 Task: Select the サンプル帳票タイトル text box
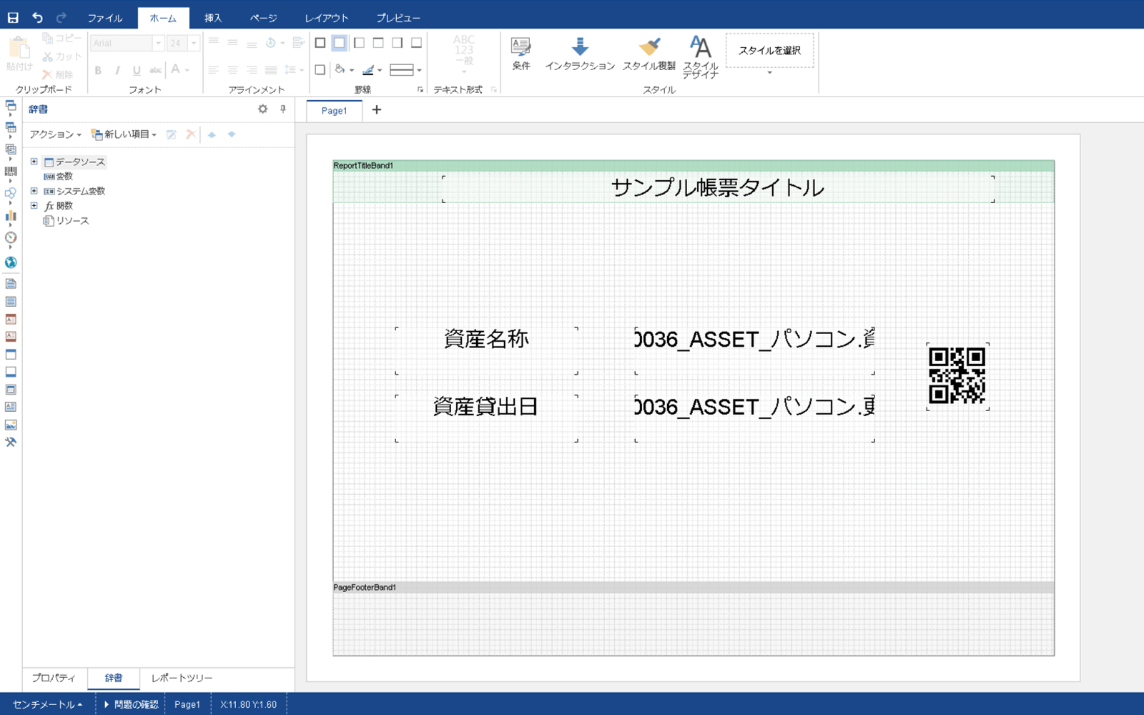(718, 188)
